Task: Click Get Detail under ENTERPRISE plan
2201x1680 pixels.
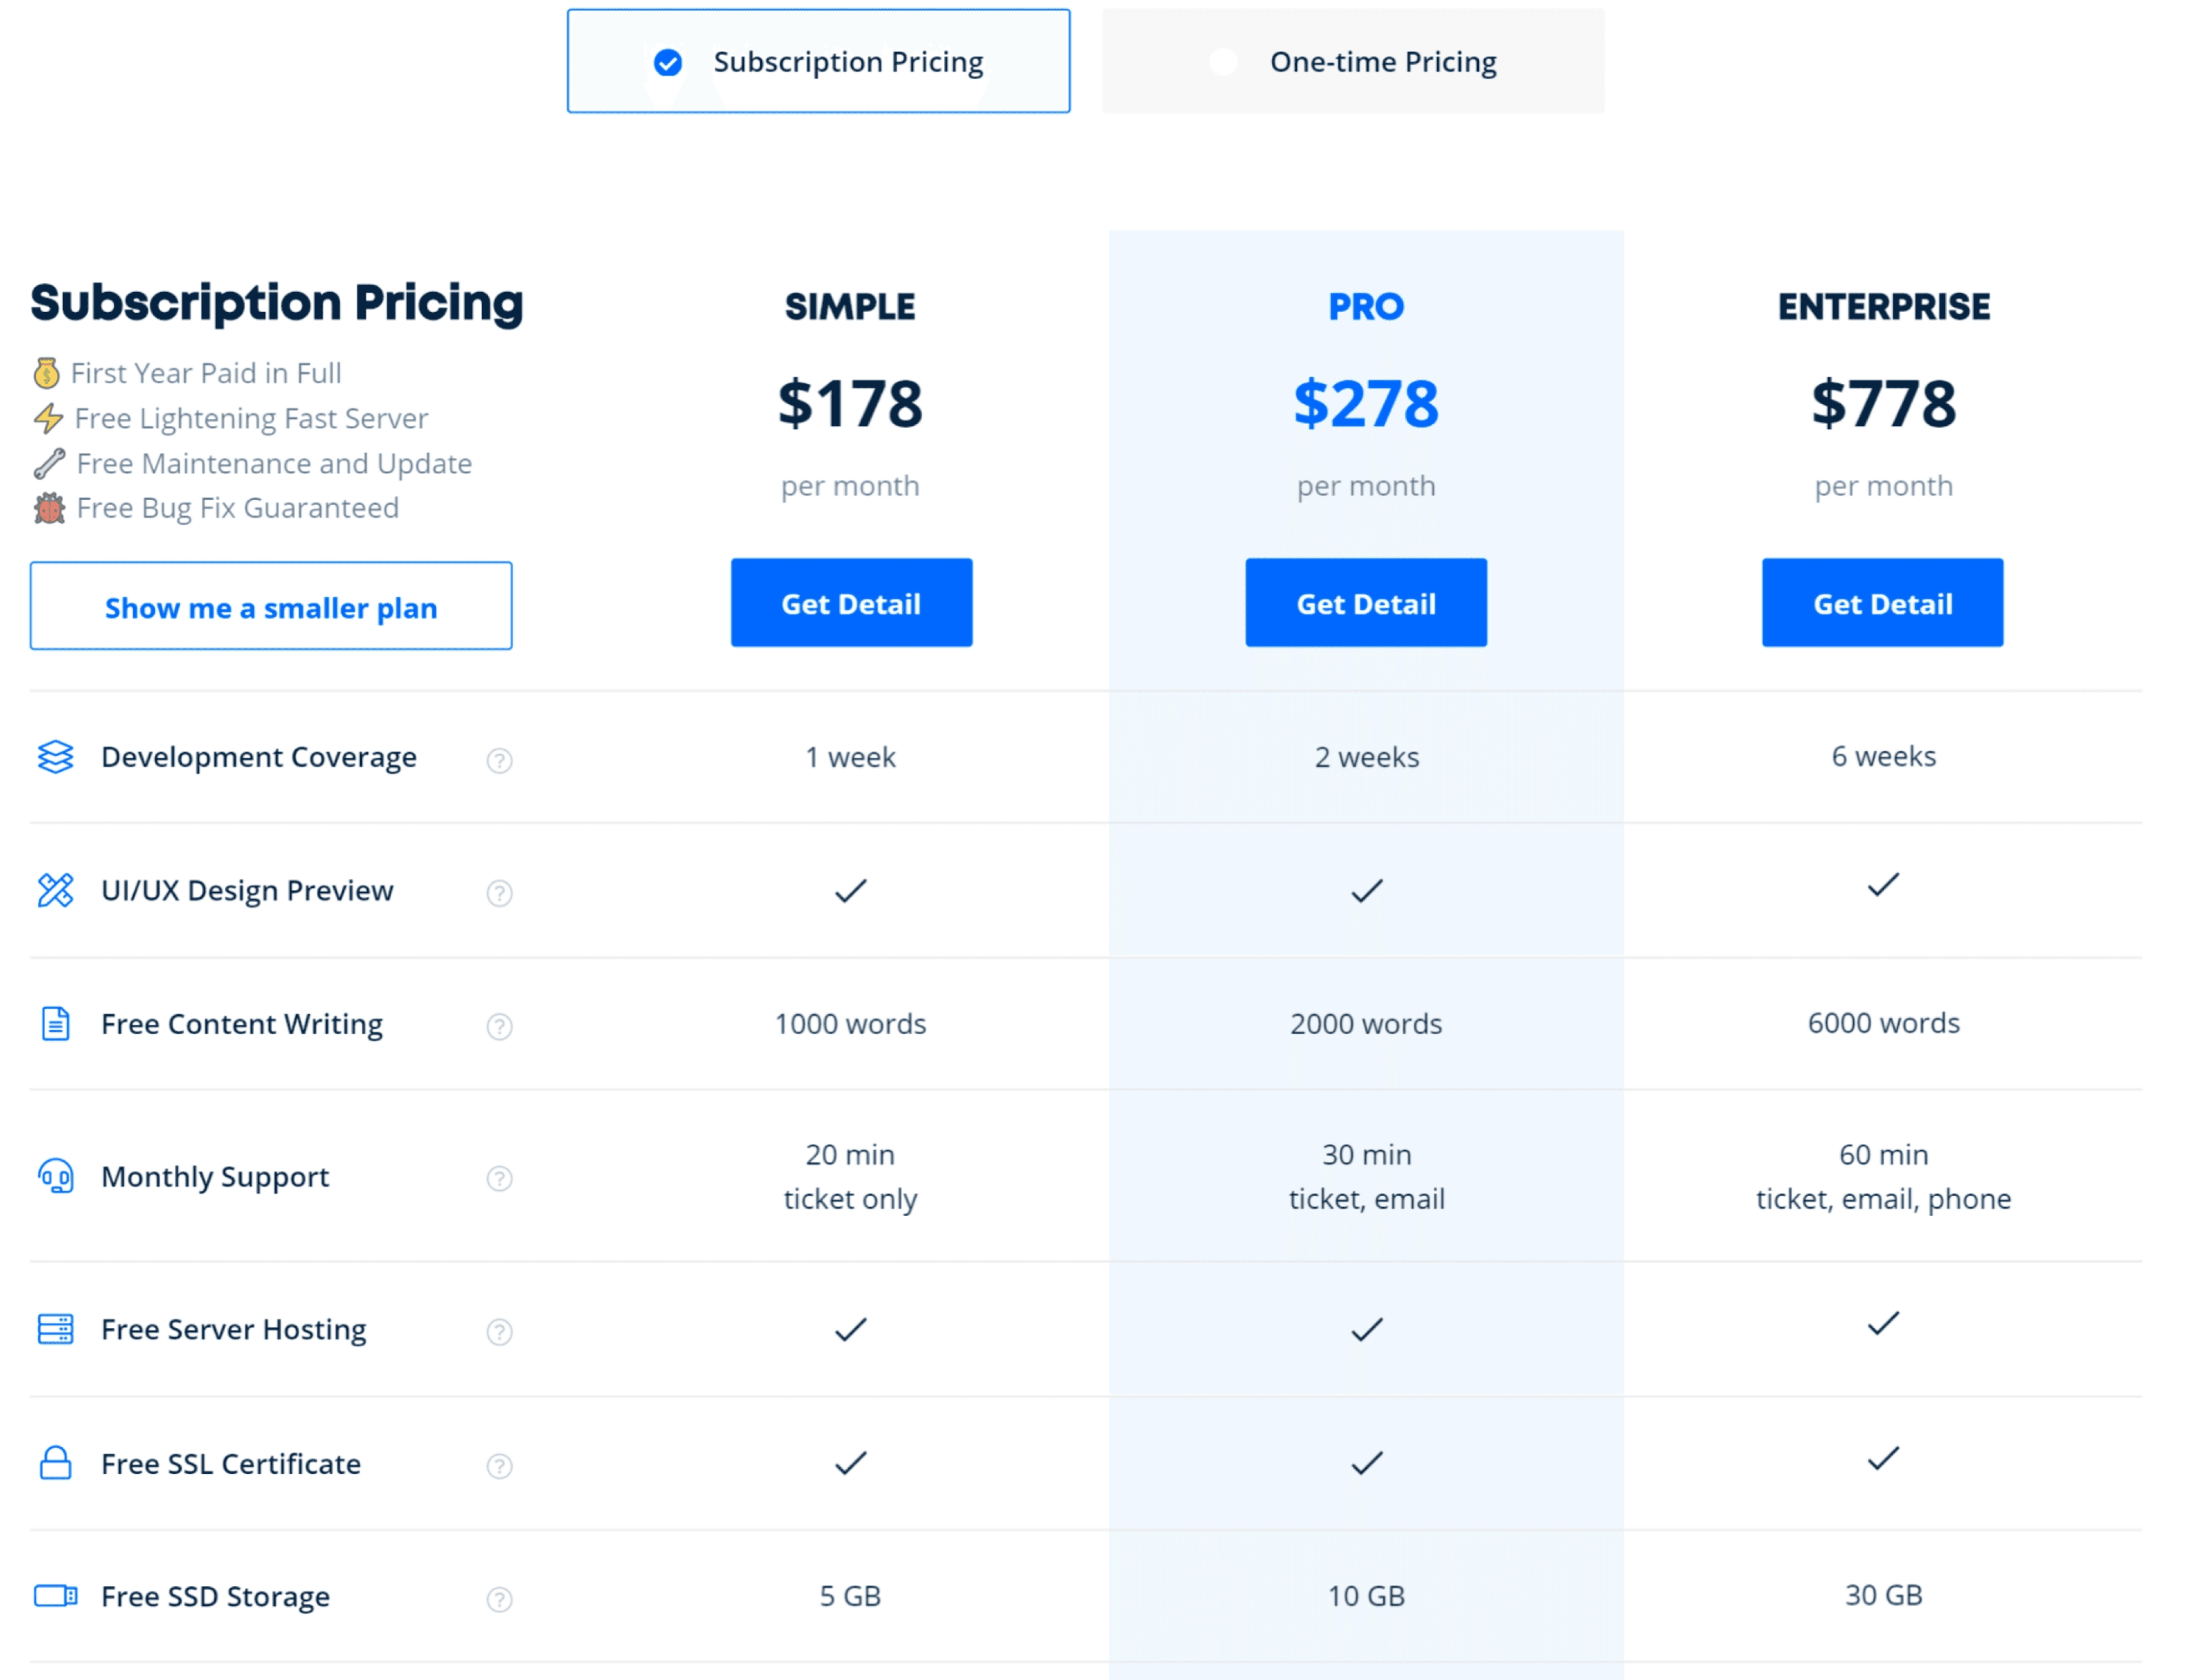Action: 1882,603
